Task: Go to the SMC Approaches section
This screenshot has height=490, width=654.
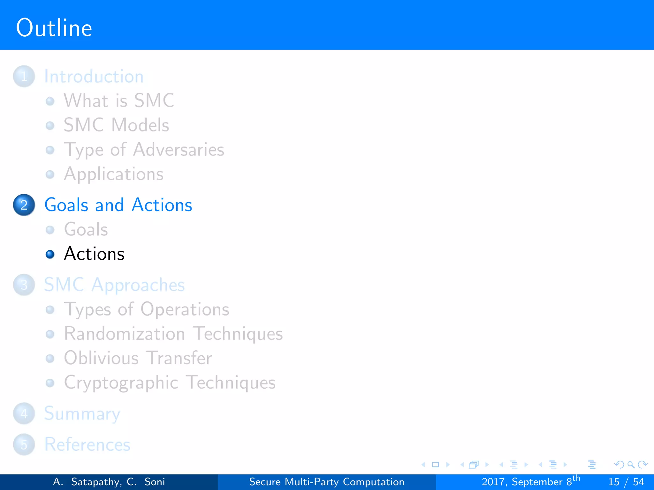Action: pos(114,285)
